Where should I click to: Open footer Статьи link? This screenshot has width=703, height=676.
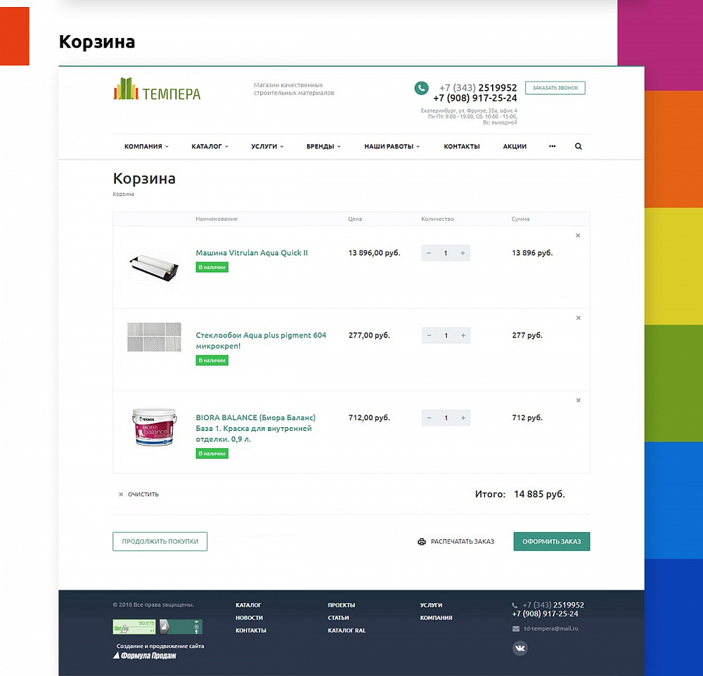pos(338,618)
